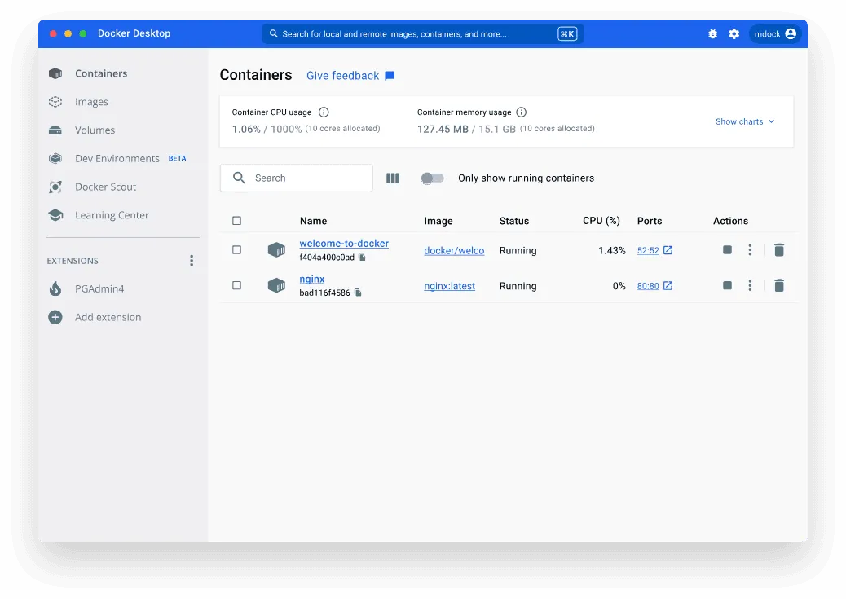846x599 pixels.
Task: Select all containers via header checkbox
Action: (237, 220)
